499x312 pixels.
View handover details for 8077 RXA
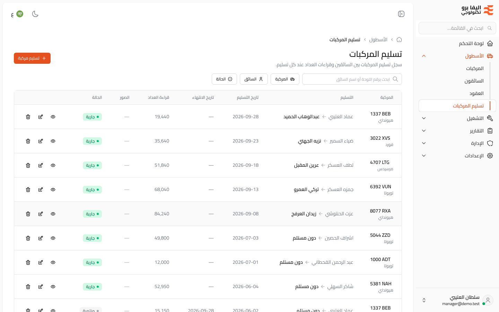tap(53, 214)
